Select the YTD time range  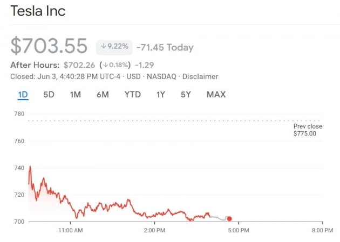pos(132,95)
